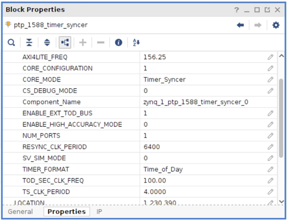
Task: Click the help question mark button
Action: (x=237, y=10)
